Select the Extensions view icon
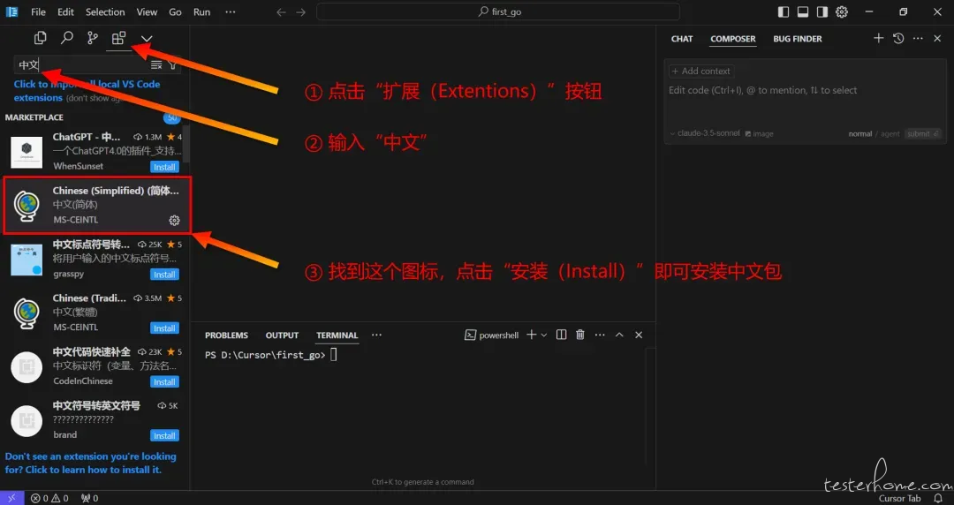 118,38
